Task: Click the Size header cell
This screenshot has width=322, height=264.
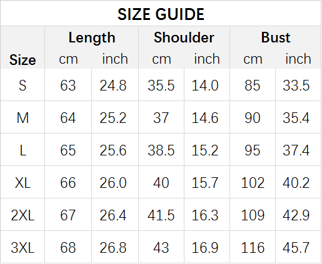Action: click(x=23, y=60)
